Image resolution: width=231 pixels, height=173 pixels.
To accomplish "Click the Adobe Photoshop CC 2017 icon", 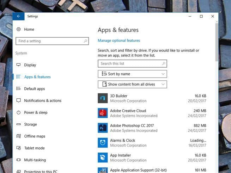I will click(103, 128).
